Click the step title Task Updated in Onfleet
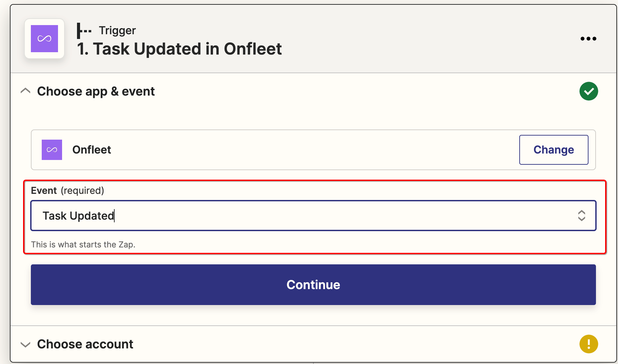618x364 pixels. coord(179,49)
